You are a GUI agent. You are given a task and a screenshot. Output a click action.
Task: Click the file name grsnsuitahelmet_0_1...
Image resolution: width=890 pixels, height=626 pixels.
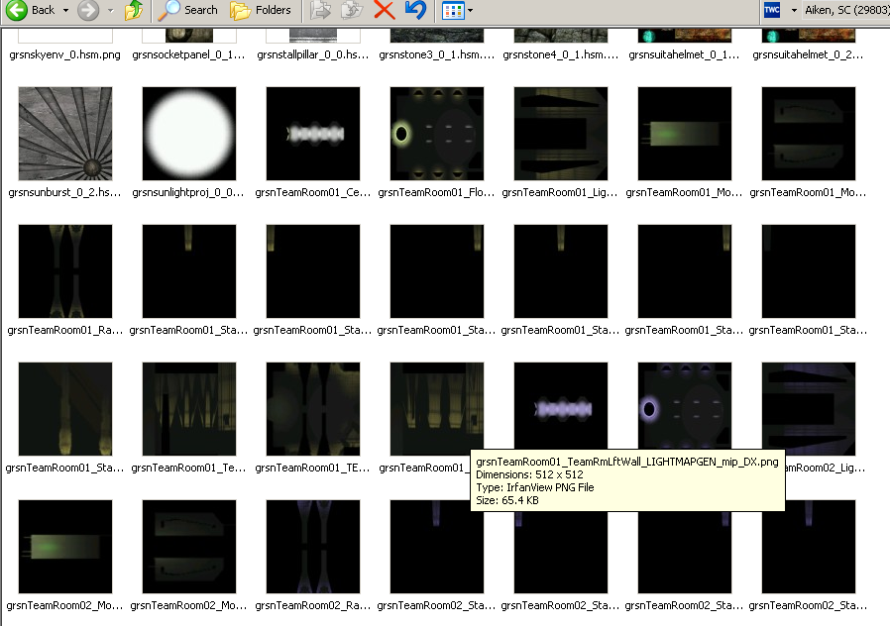click(x=684, y=54)
